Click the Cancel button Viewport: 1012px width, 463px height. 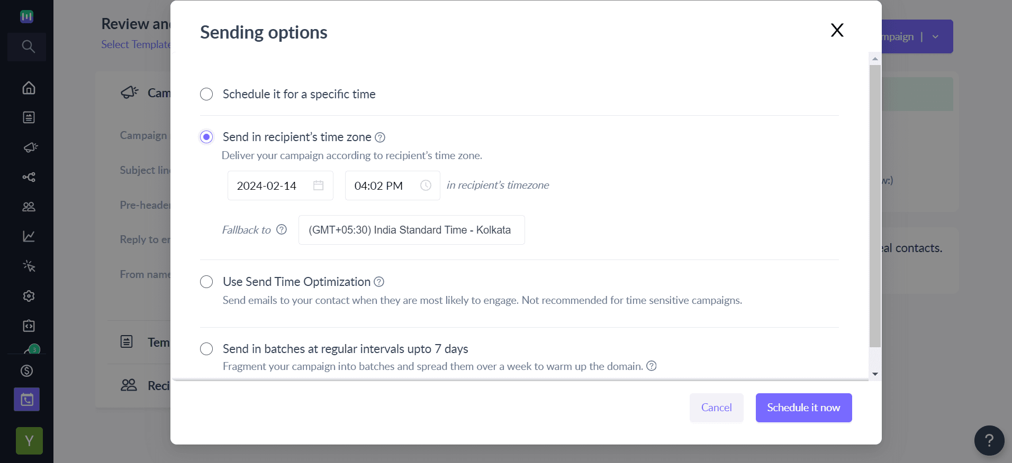coord(716,408)
